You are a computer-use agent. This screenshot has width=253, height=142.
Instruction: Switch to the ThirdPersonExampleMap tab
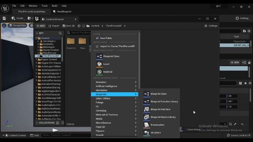pos(32,11)
